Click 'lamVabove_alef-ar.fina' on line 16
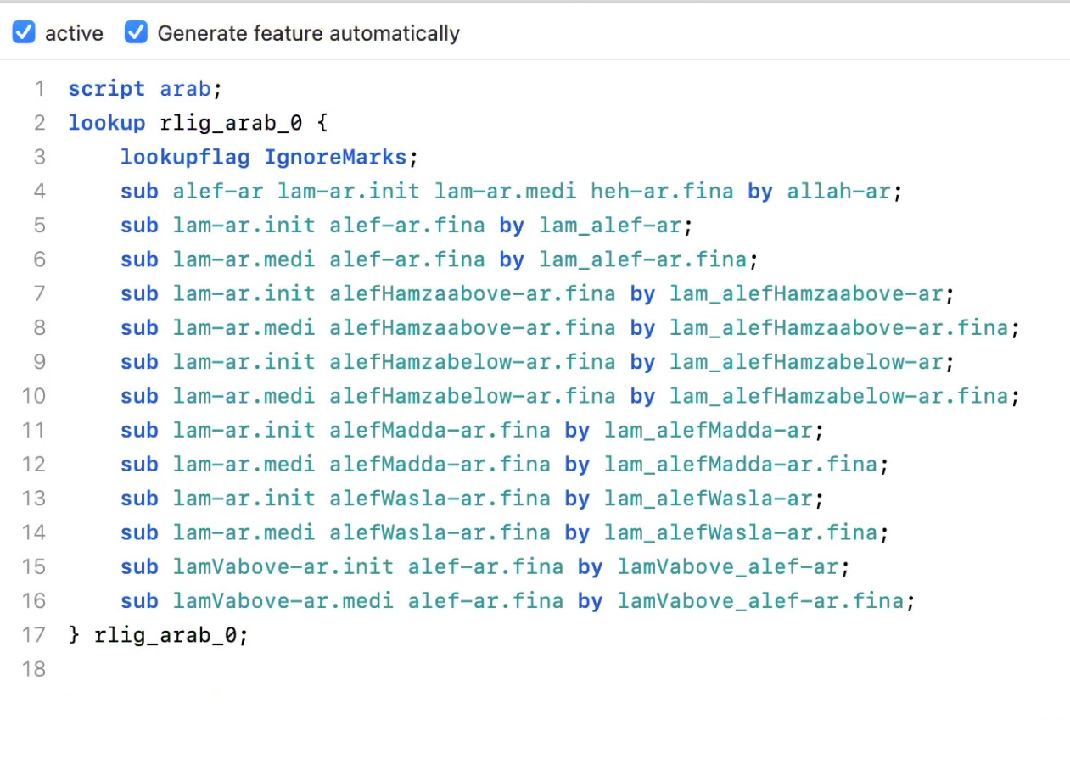Viewport: 1070px width, 758px height. (759, 601)
